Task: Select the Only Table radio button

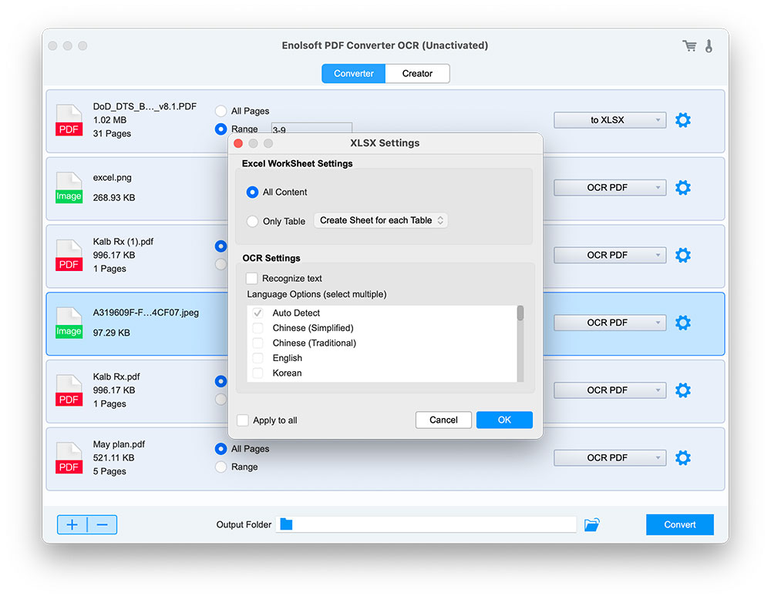Action: tap(252, 221)
